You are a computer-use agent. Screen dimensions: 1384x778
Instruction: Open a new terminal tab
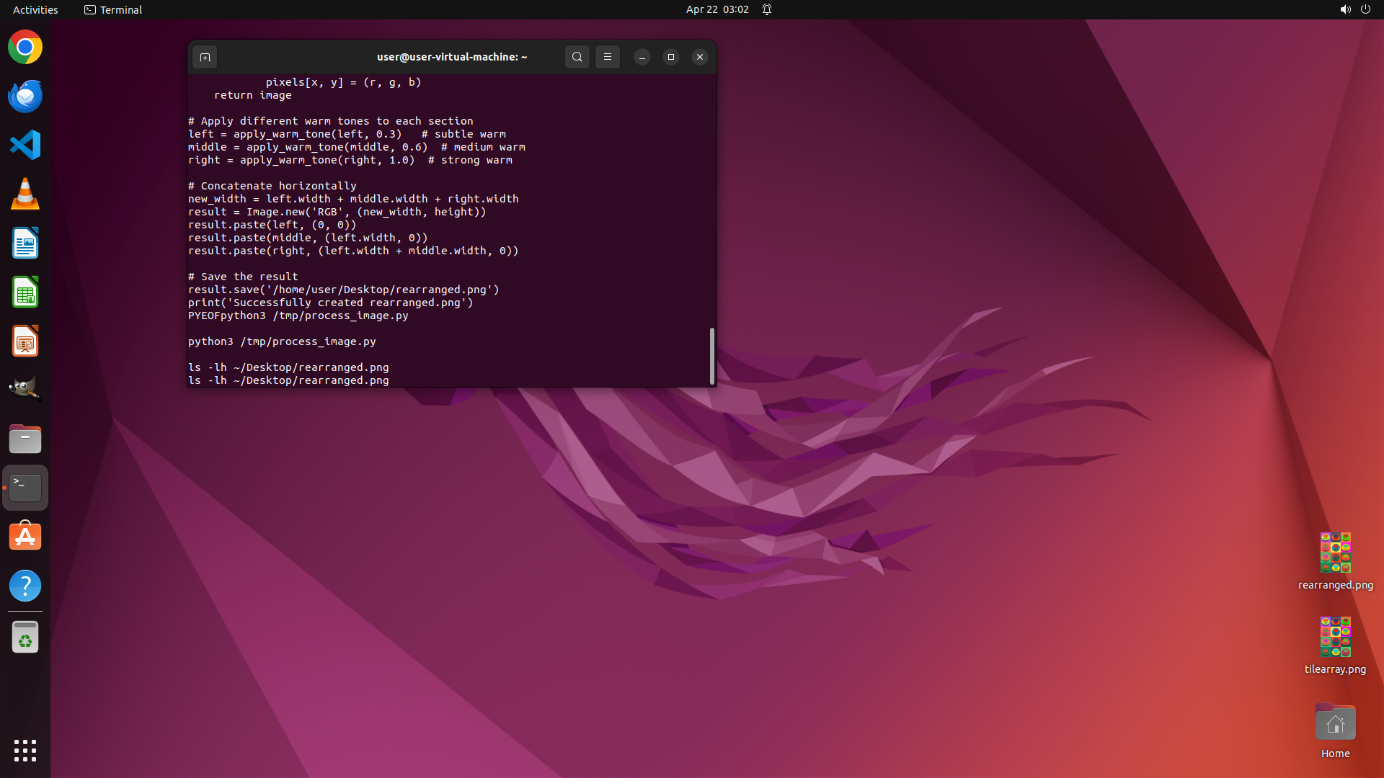pyautogui.click(x=205, y=57)
